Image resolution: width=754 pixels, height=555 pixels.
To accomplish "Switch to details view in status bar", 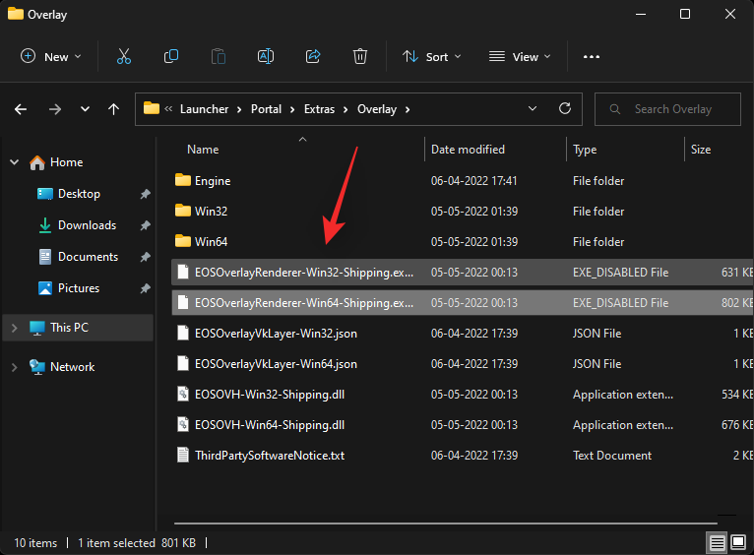I will tap(716, 543).
